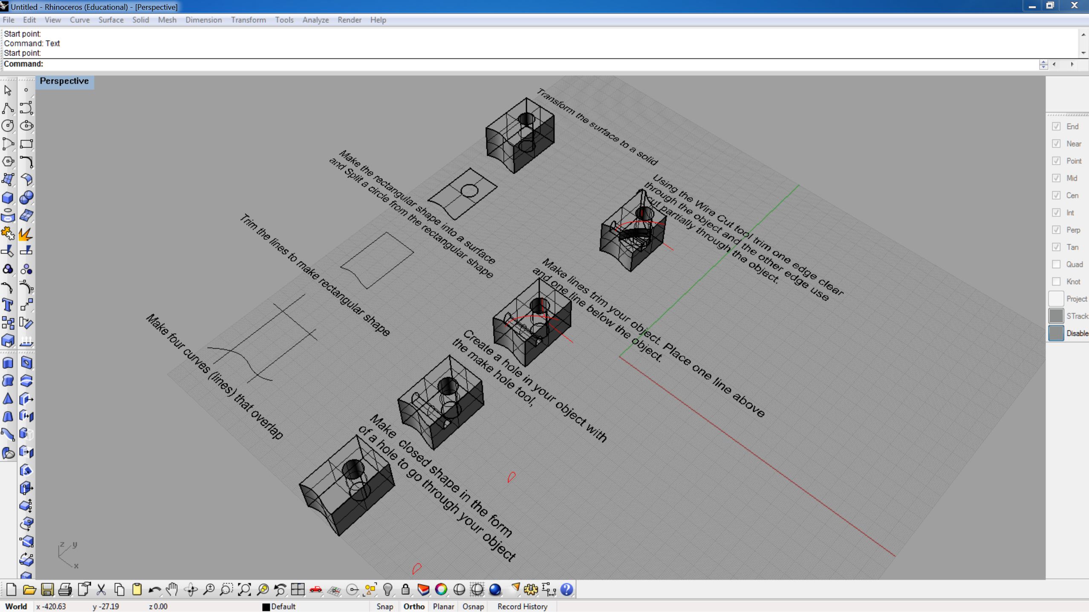Screen dimensions: 1089x612
Task: Toggle Ortho mode in status bar
Action: (414, 606)
